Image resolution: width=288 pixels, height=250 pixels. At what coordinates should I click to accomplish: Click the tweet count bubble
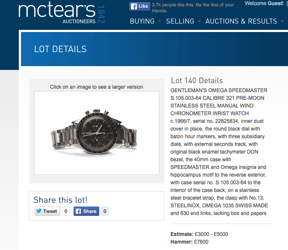point(66,211)
